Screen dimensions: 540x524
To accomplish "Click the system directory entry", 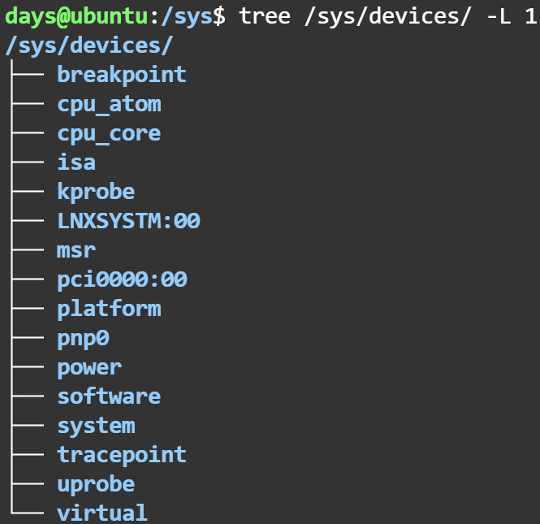I will tap(96, 426).
